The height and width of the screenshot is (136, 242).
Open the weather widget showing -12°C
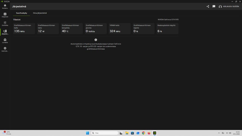pyautogui.click(x=7, y=133)
